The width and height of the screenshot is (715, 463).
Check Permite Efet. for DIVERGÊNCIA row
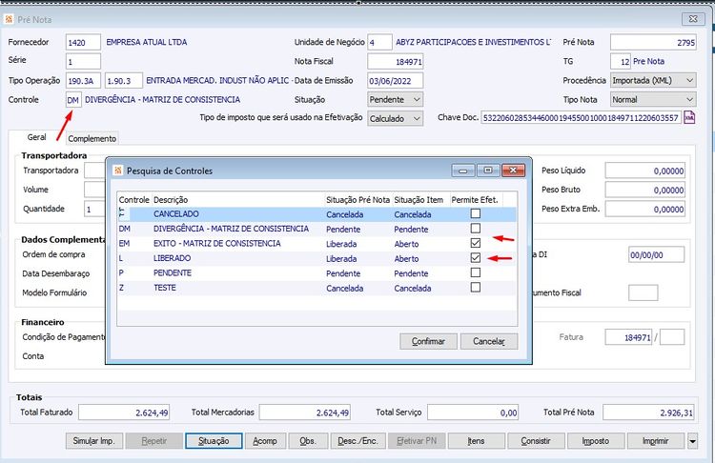tap(476, 229)
